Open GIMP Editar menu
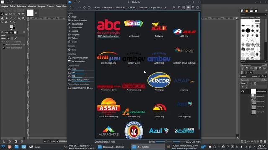This screenshot has width=268, height=150. [13, 7]
